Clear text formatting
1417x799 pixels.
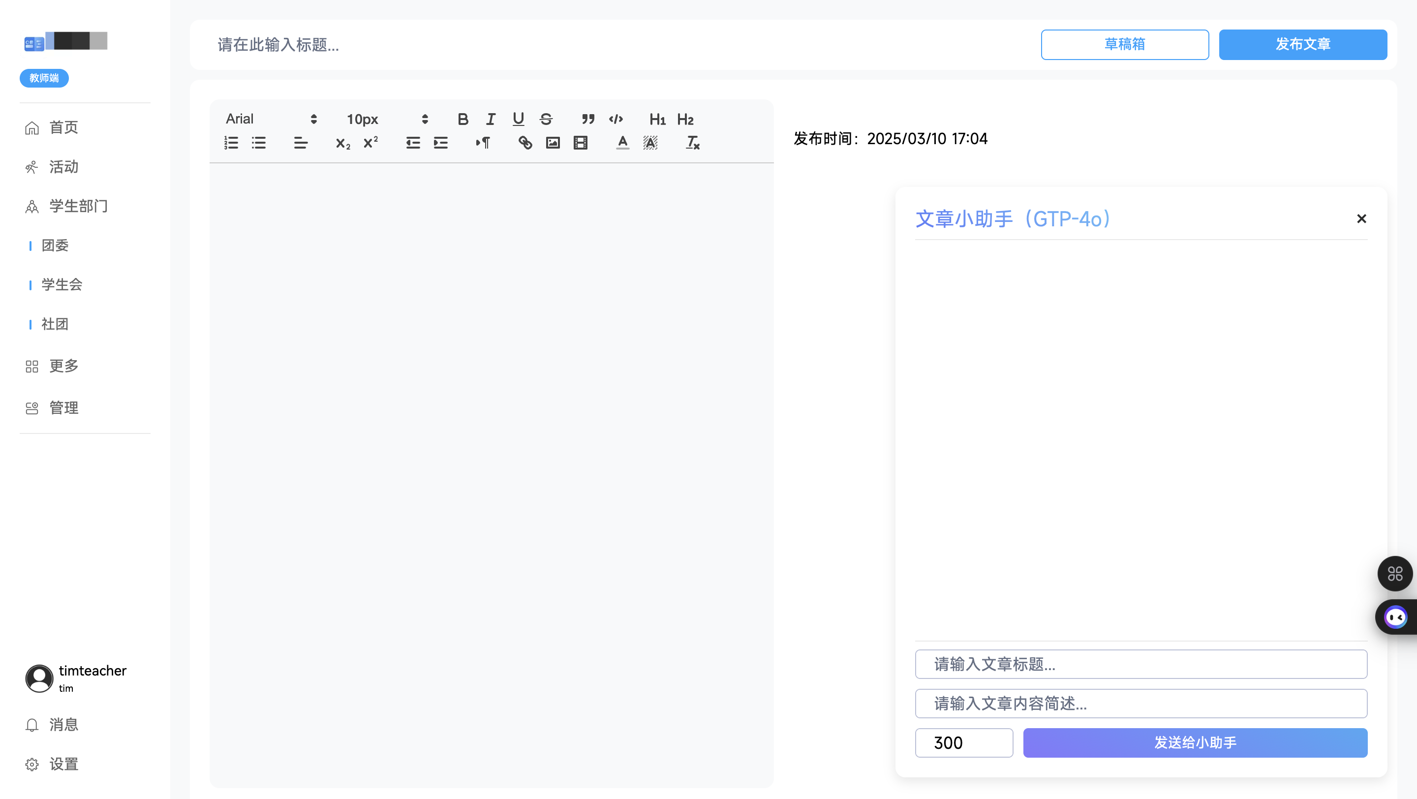[x=692, y=143]
